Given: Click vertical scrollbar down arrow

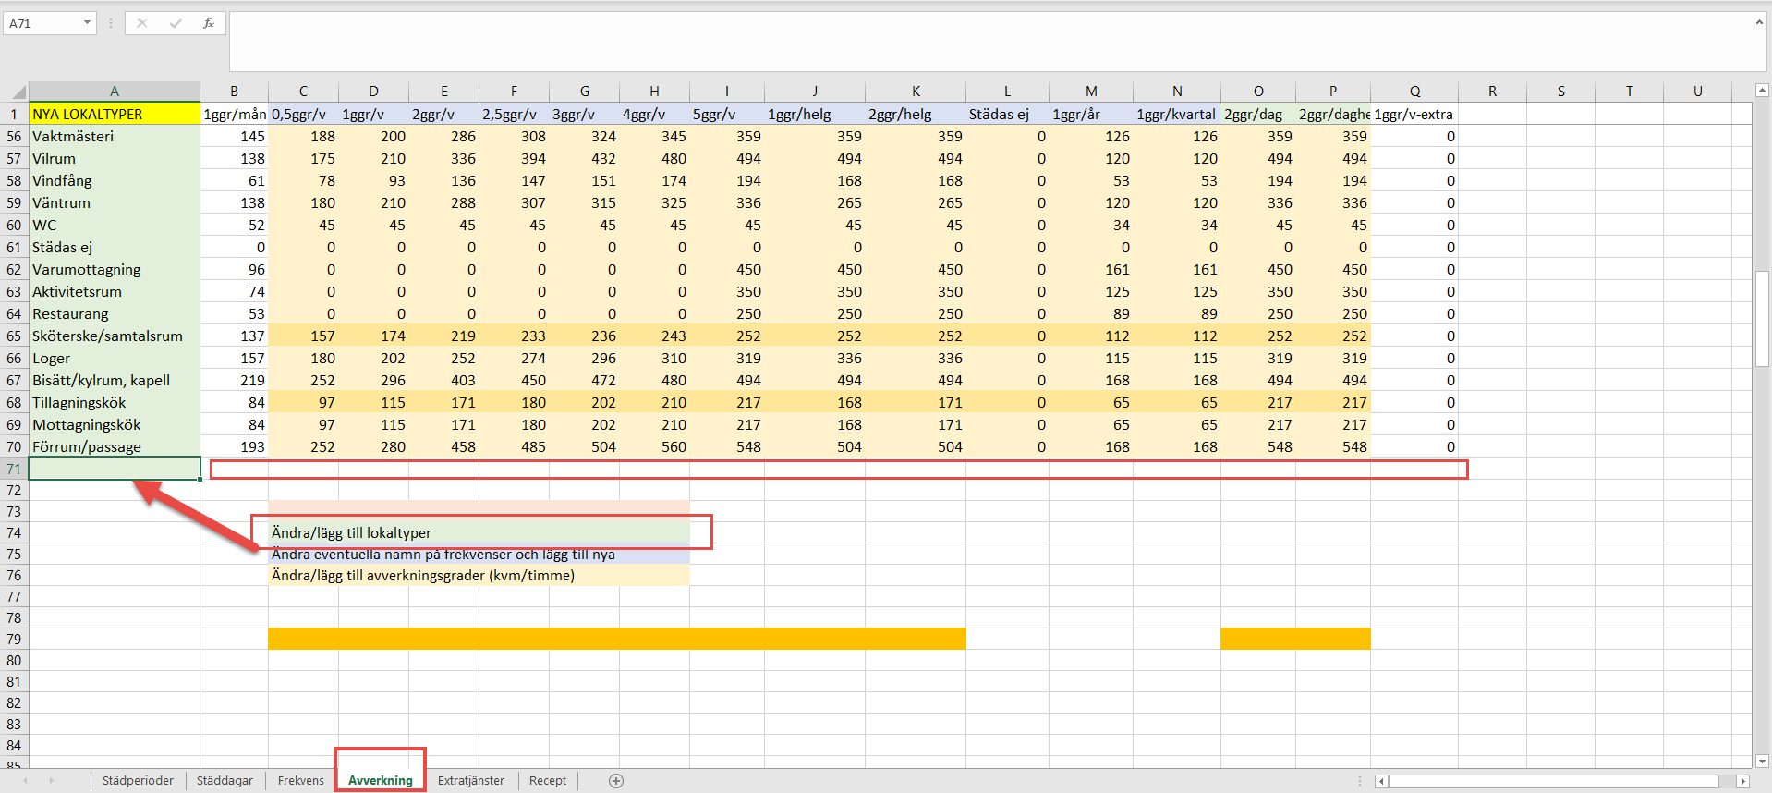Looking at the screenshot, I should [x=1762, y=761].
